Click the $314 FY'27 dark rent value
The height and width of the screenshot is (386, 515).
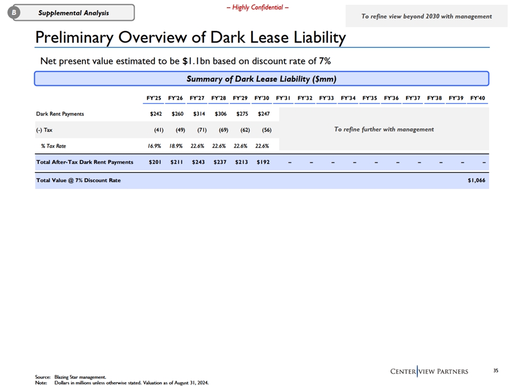[199, 114]
